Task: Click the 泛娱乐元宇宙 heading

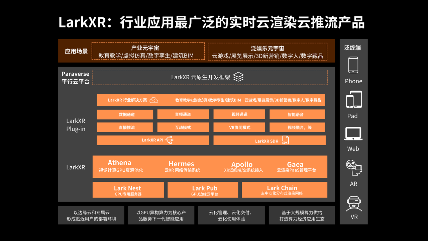Action: pyautogui.click(x=267, y=48)
